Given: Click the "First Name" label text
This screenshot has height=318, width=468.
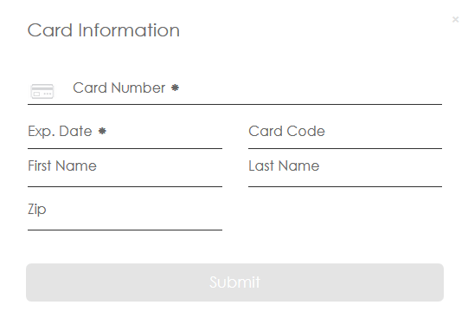Looking at the screenshot, I should point(62,165).
